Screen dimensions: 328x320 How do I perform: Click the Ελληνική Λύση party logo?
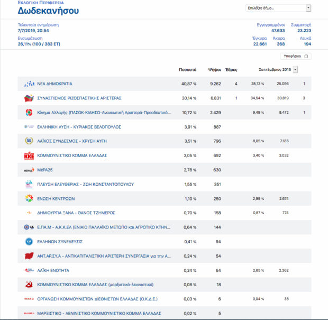29,127
